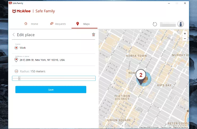This screenshot has height=129, width=197.
Task: Click the Home house icon
Action: pos(26,24)
